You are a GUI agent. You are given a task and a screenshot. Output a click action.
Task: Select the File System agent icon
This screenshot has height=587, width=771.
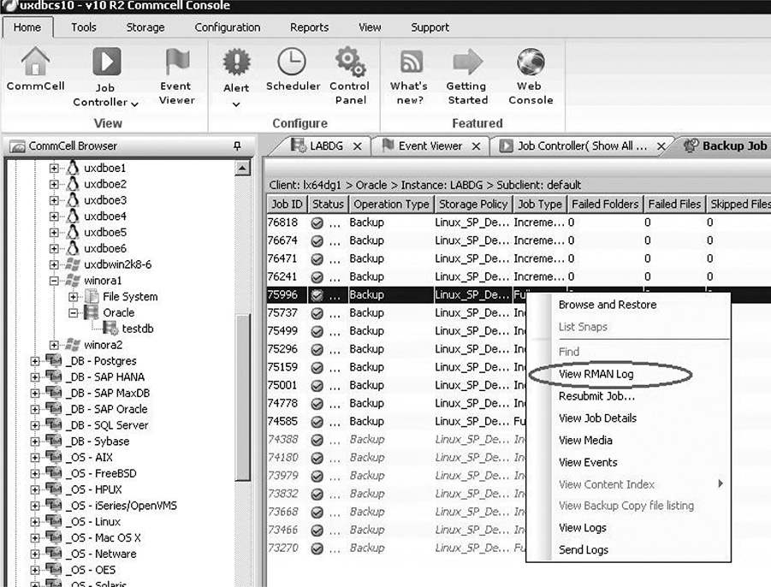click(92, 296)
